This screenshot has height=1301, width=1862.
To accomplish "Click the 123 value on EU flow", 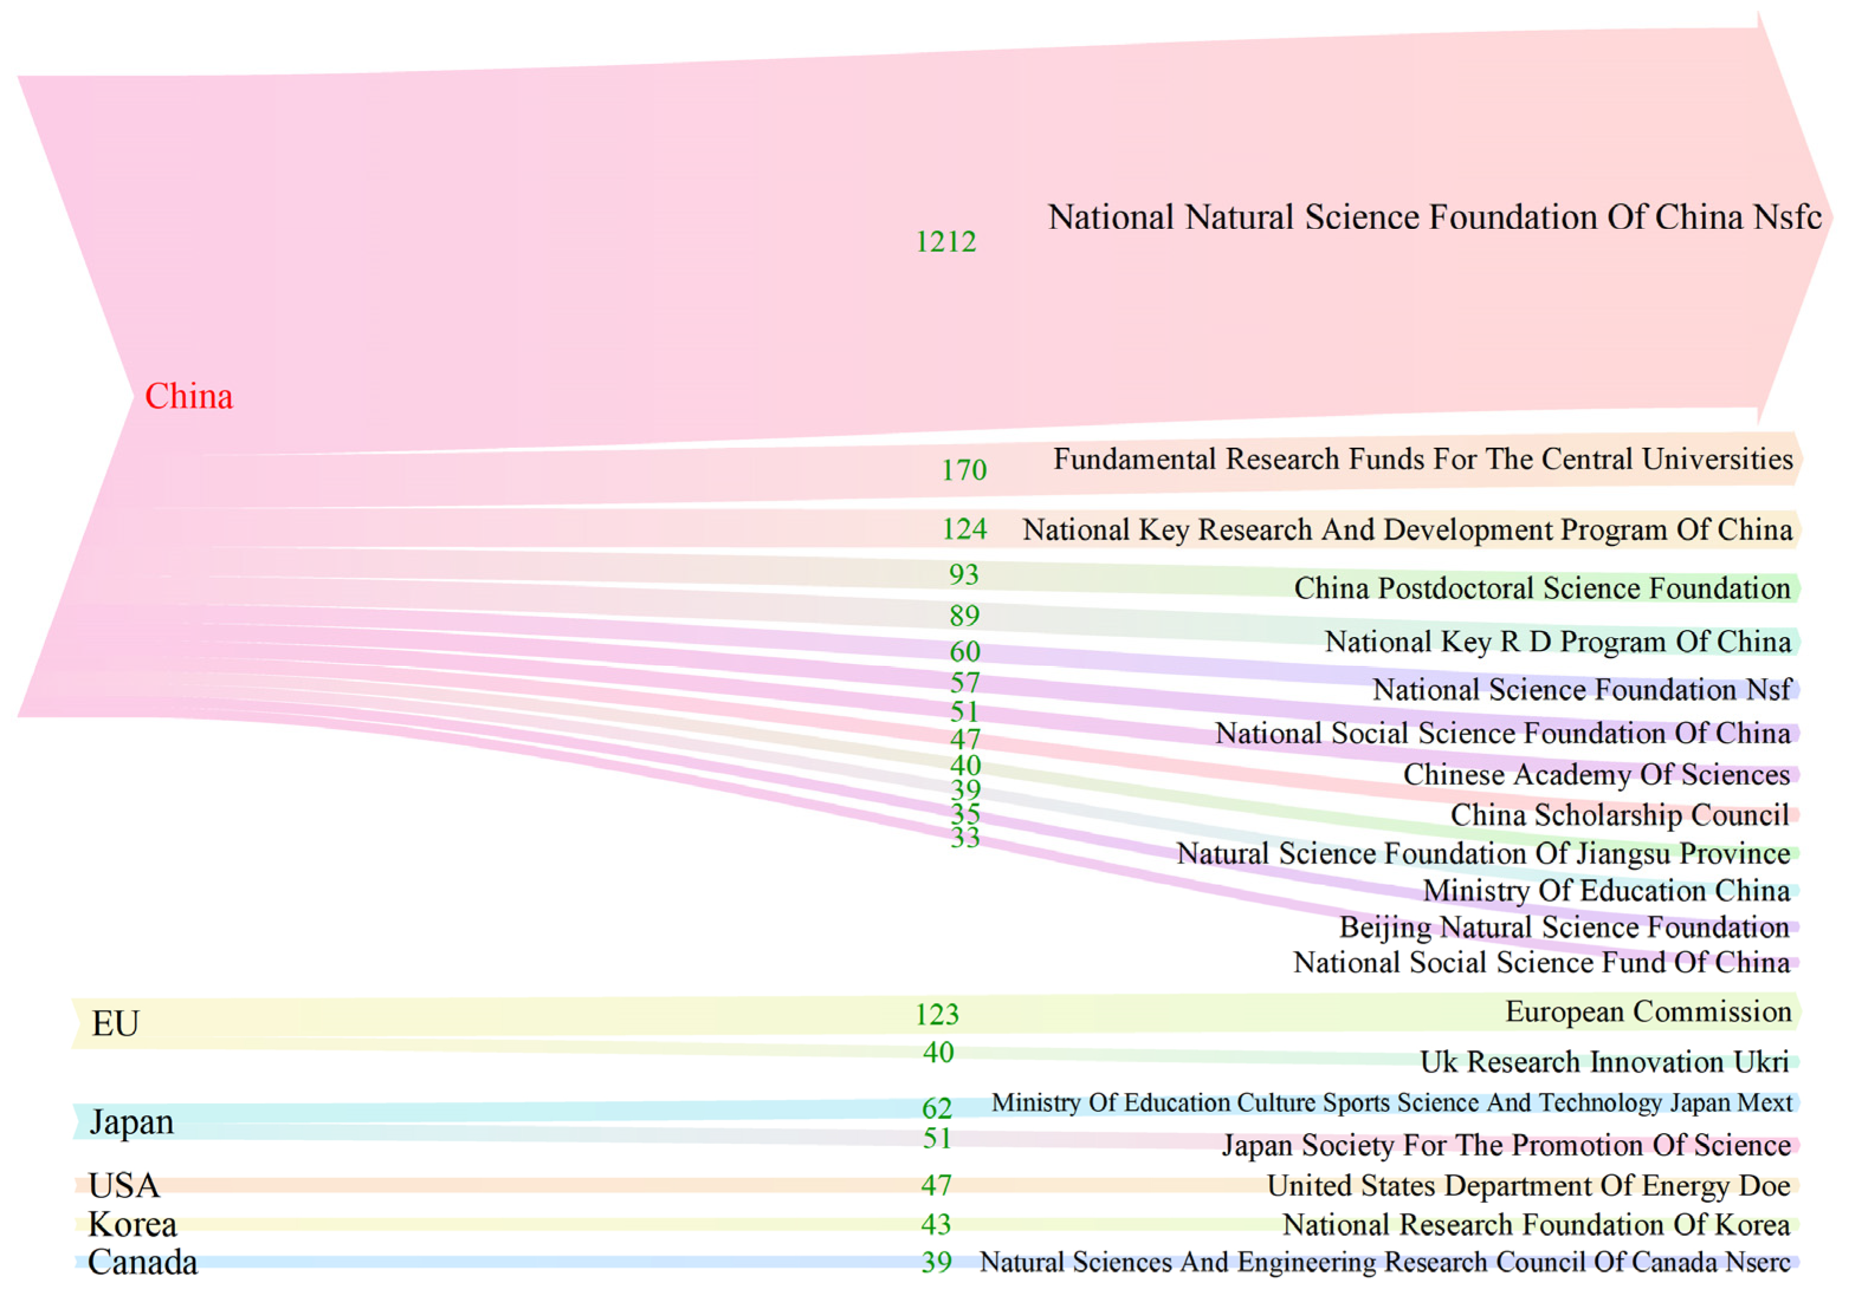I will [x=937, y=1014].
